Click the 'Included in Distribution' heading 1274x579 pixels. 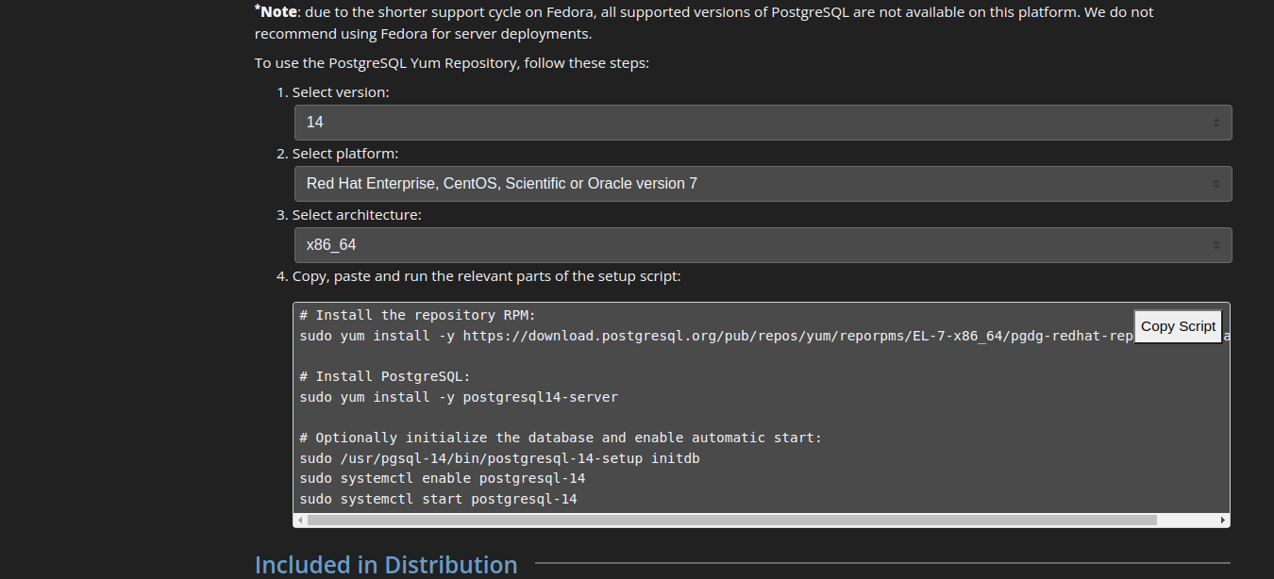(x=386, y=564)
